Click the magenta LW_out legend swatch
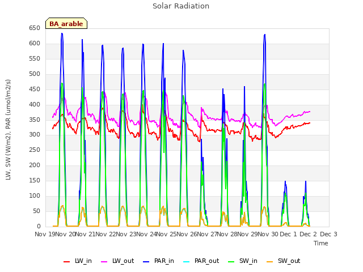 (104, 262)
